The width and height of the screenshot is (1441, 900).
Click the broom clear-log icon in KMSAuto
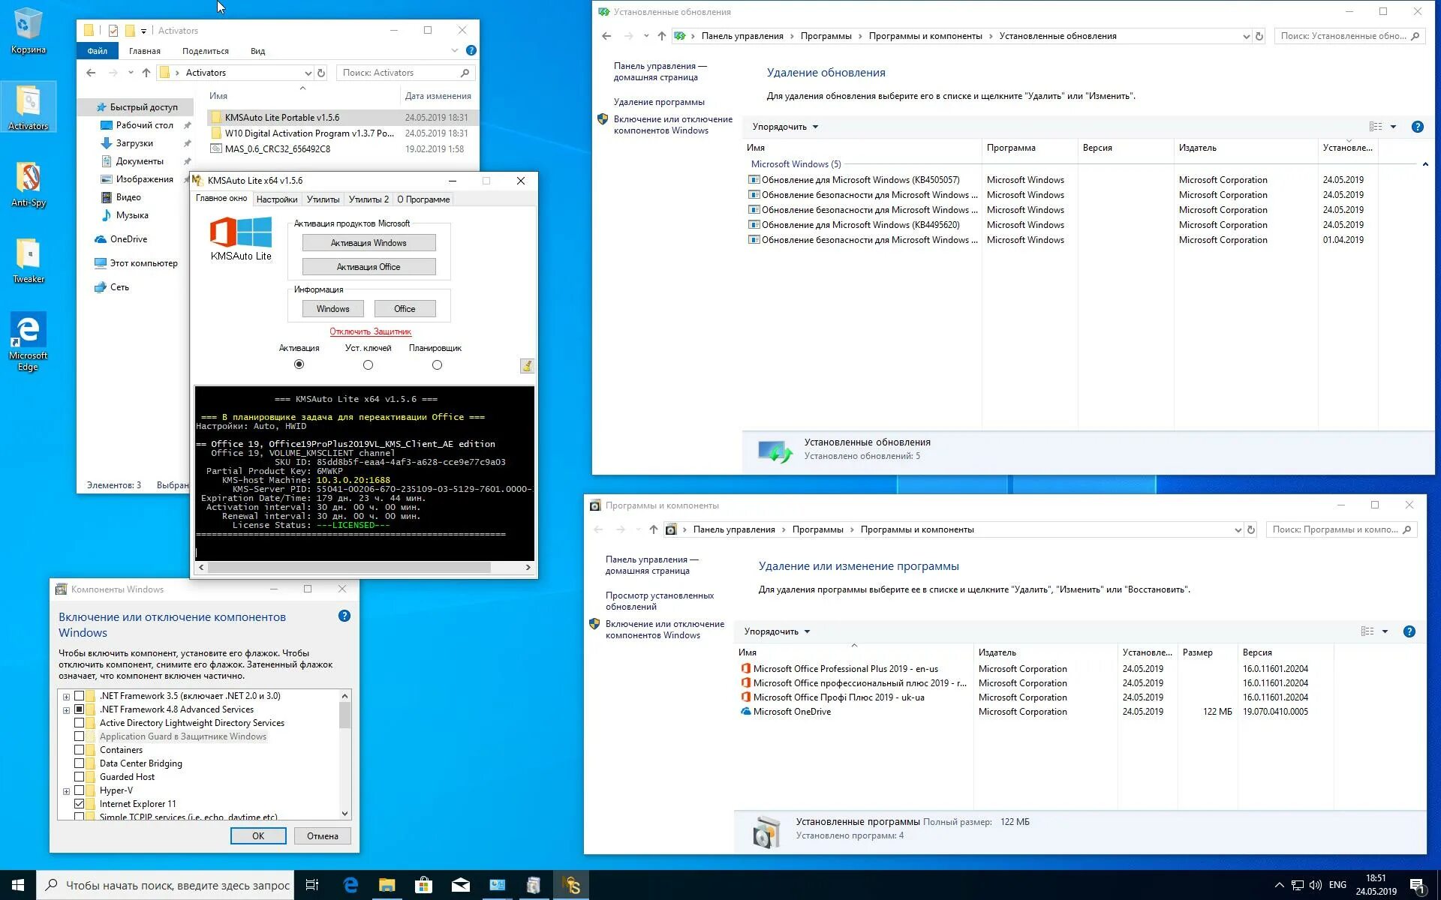pos(527,365)
